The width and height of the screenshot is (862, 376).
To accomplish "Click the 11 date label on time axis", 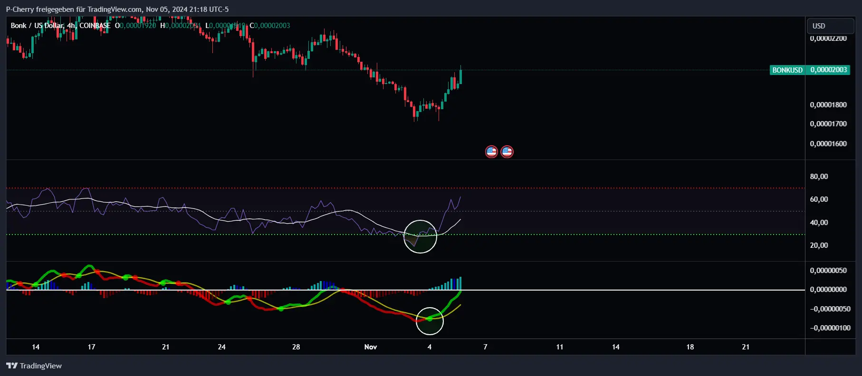I will pos(560,347).
